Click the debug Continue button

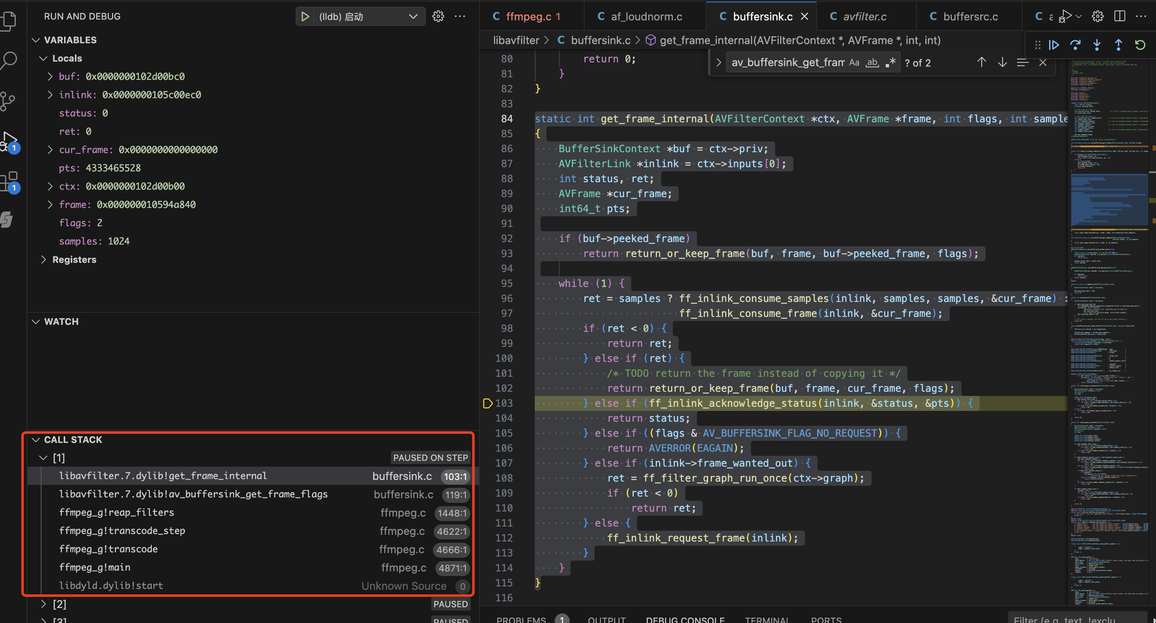pos(1053,45)
